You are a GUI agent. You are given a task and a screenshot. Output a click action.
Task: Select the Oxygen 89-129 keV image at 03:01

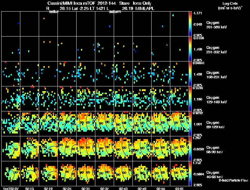pos(179,124)
